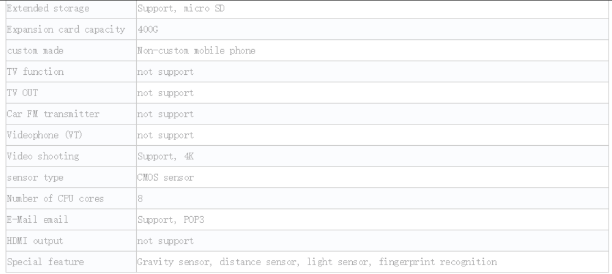612x274 pixels.
Task: Select the "Special feature" sensors description text
Action: click(317, 262)
